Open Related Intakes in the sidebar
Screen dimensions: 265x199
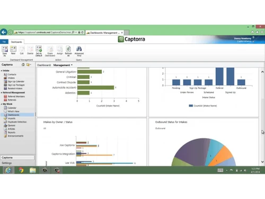point(15,88)
